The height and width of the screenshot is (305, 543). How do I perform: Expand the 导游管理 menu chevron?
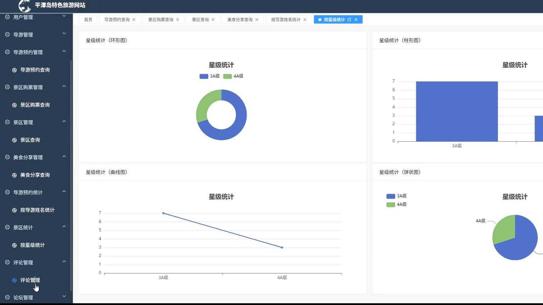pos(64,34)
